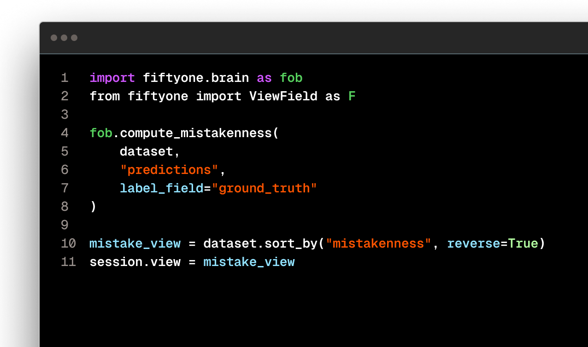Viewport: 588px width, 347px height.
Task: Click line number 9 in the gutter
Action: tap(65, 226)
